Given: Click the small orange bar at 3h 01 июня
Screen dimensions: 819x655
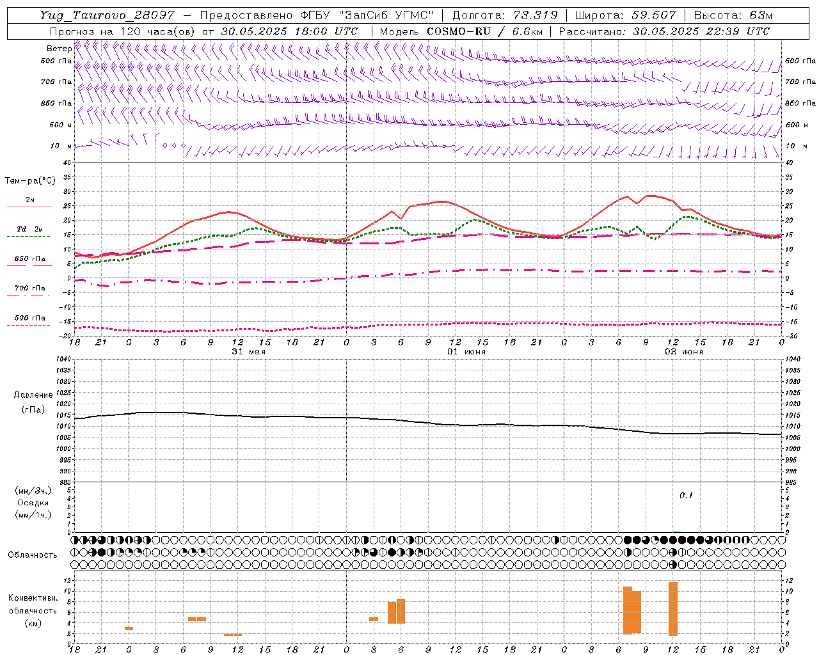Looking at the screenshot, I should [374, 619].
